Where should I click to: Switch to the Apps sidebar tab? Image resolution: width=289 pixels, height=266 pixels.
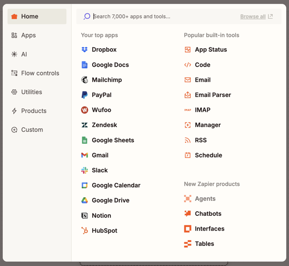[37, 35]
